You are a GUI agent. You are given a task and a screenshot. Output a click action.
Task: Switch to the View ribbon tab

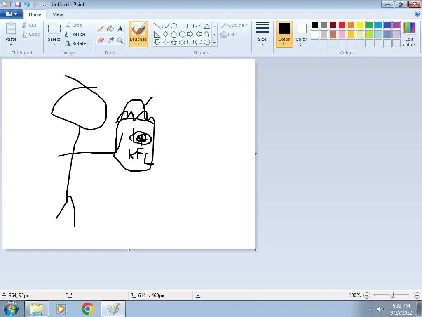pos(58,14)
